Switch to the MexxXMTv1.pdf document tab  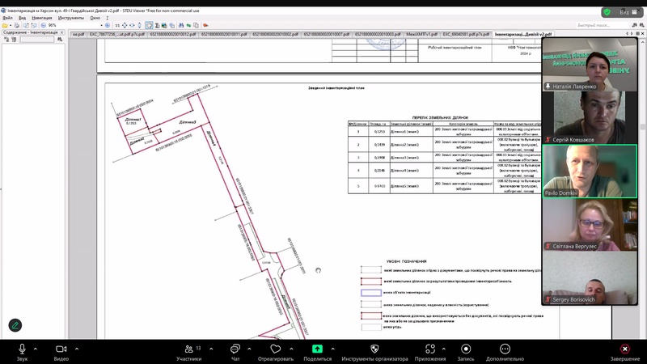click(x=421, y=36)
